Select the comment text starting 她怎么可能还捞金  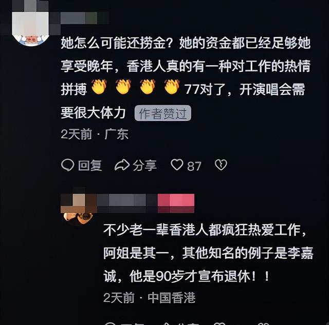tap(186, 77)
